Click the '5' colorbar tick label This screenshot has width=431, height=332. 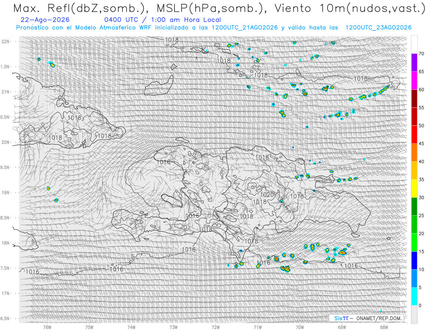coord(420,288)
